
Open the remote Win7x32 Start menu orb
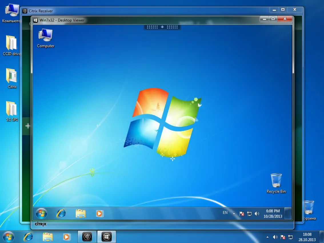[x=41, y=213]
